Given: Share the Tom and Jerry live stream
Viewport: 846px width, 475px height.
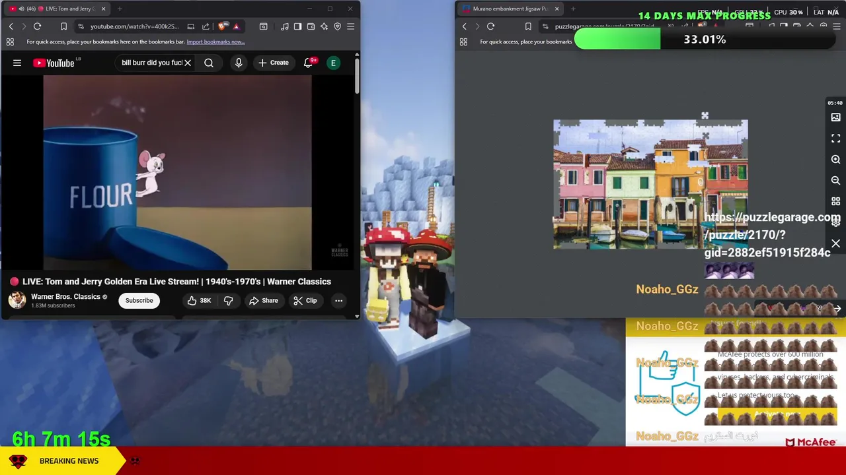Looking at the screenshot, I should [263, 300].
